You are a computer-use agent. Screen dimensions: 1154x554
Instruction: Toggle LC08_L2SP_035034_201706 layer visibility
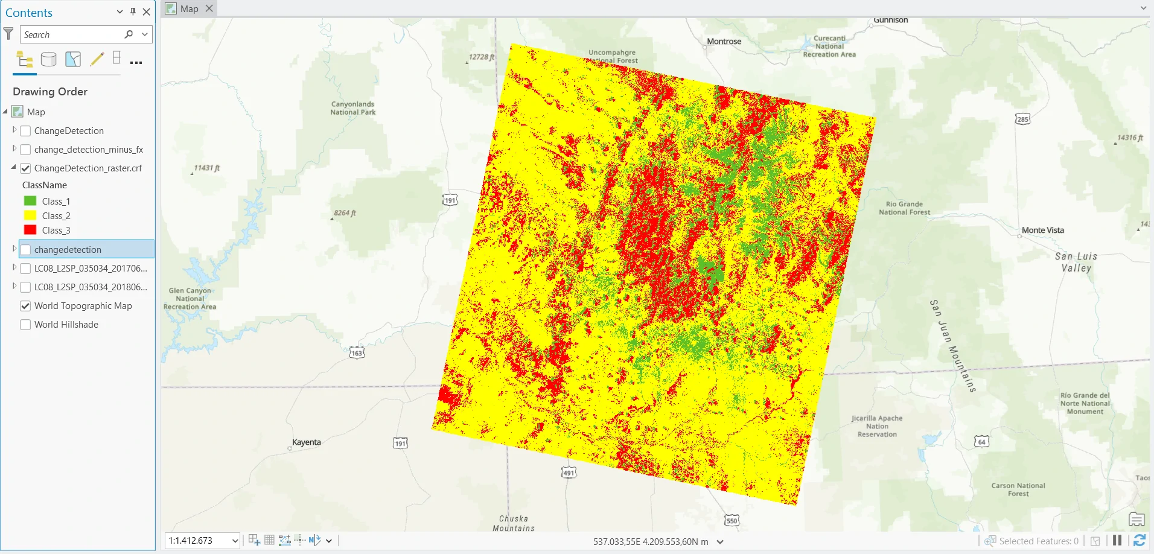coord(25,269)
